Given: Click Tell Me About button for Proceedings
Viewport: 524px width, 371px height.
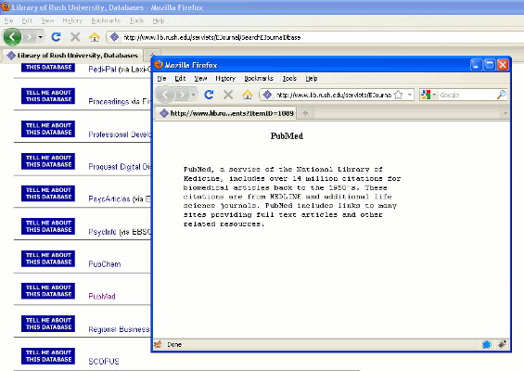Looking at the screenshot, I should (x=48, y=96).
